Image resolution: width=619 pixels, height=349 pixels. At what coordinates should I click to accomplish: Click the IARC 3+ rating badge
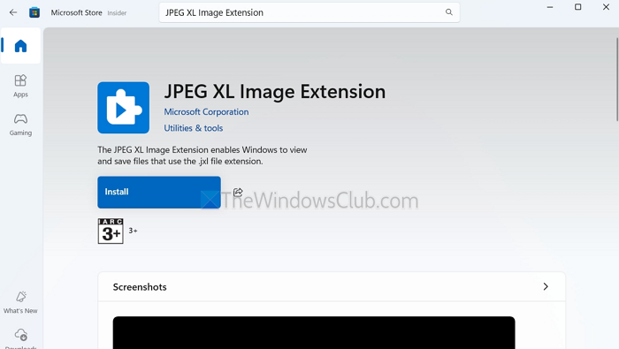111,231
